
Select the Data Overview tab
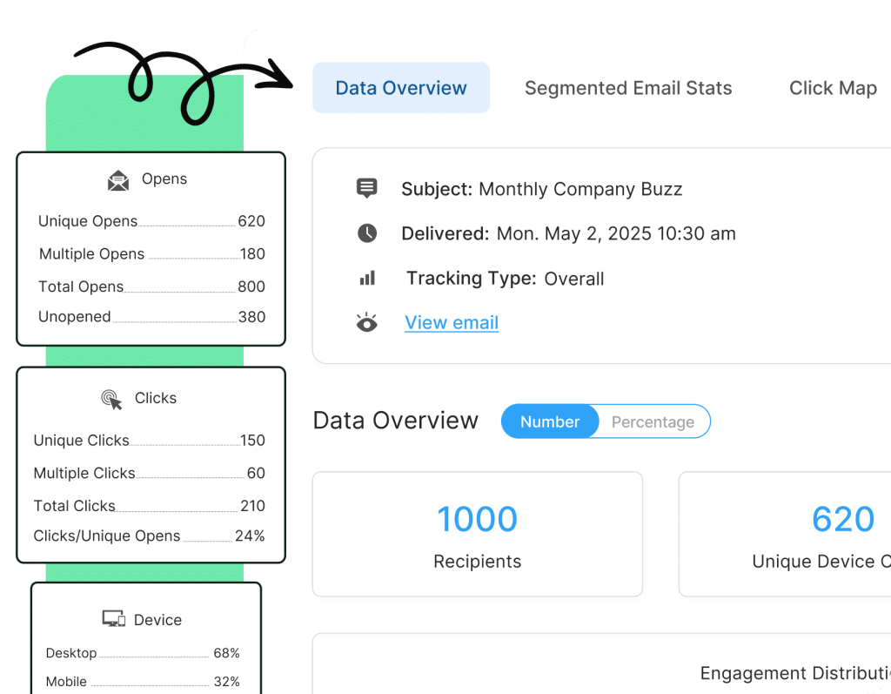(400, 87)
